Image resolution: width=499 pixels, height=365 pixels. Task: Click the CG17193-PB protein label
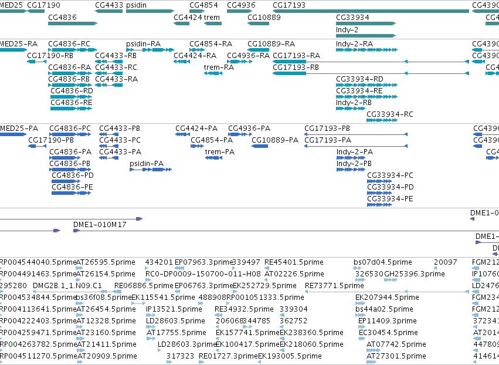click(x=327, y=129)
